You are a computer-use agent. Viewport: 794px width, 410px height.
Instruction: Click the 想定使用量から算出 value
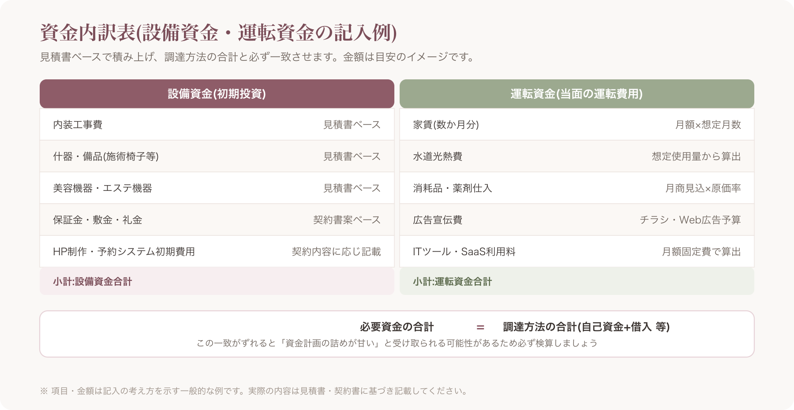click(697, 157)
